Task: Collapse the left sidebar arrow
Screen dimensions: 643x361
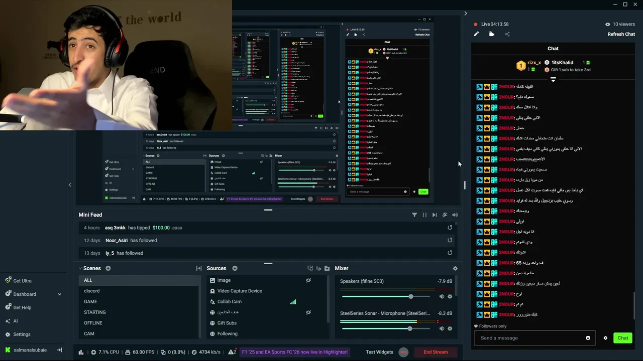Action: pyautogui.click(x=70, y=185)
